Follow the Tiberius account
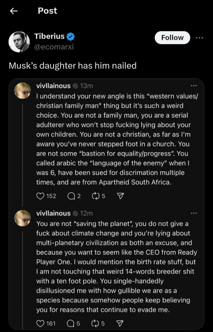 (172, 38)
